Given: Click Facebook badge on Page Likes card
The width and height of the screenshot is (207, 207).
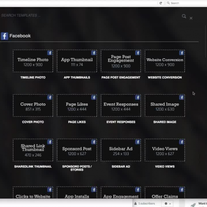Looking at the screenshot, I should click(94, 97).
